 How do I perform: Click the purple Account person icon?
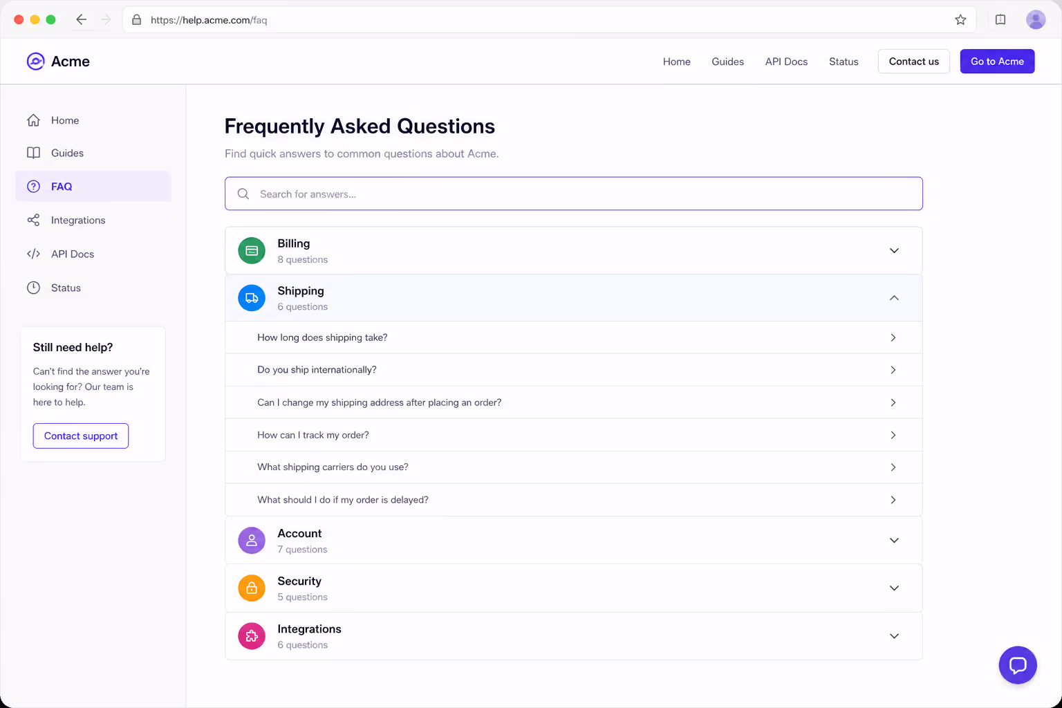pos(252,541)
